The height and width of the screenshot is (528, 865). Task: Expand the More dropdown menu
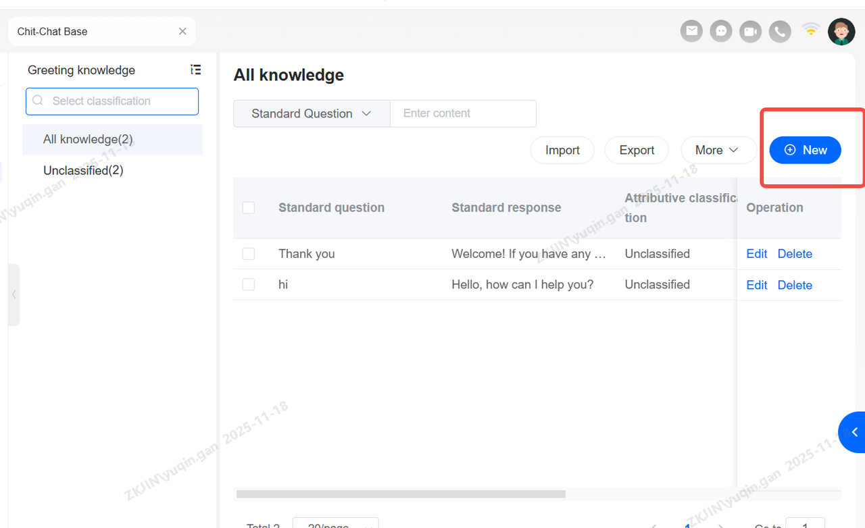coord(718,150)
